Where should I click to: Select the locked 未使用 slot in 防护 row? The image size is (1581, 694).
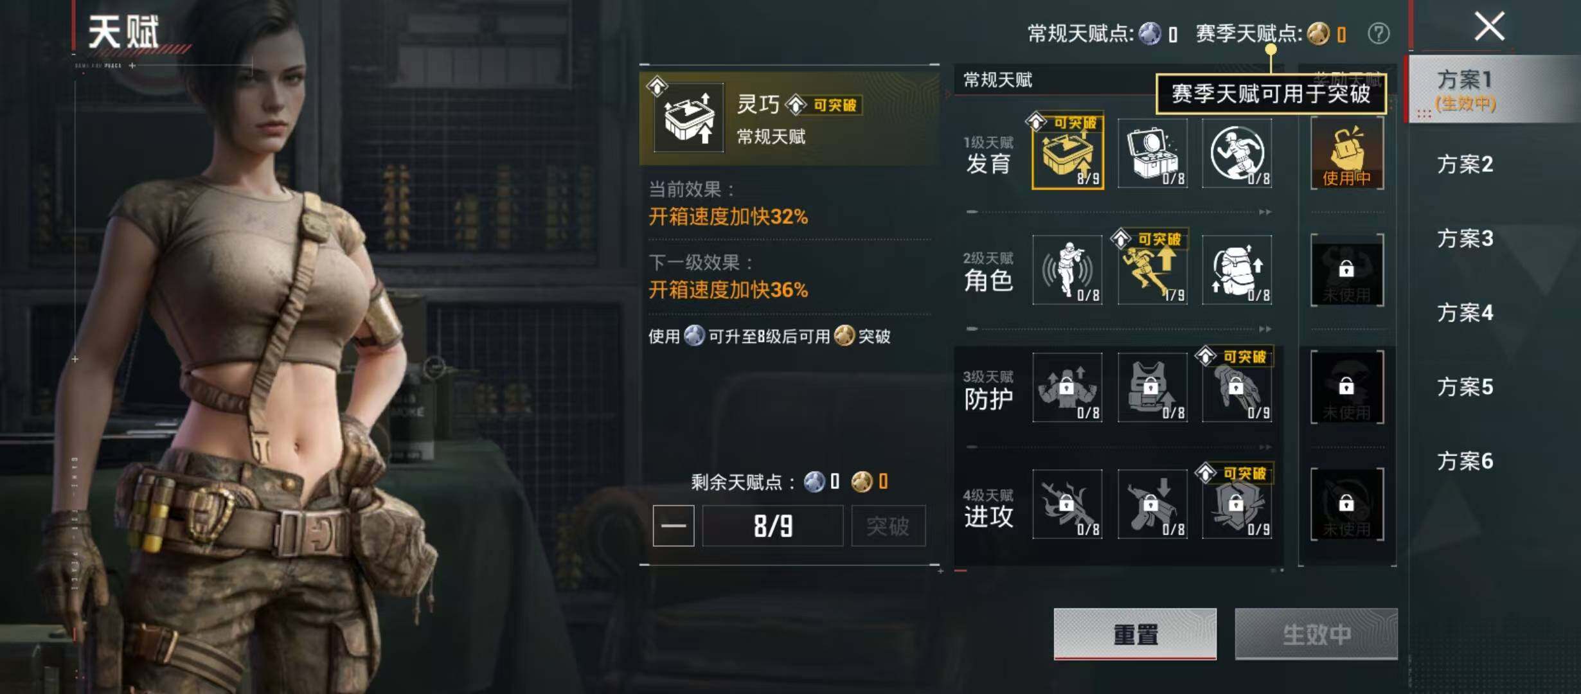pos(1347,387)
